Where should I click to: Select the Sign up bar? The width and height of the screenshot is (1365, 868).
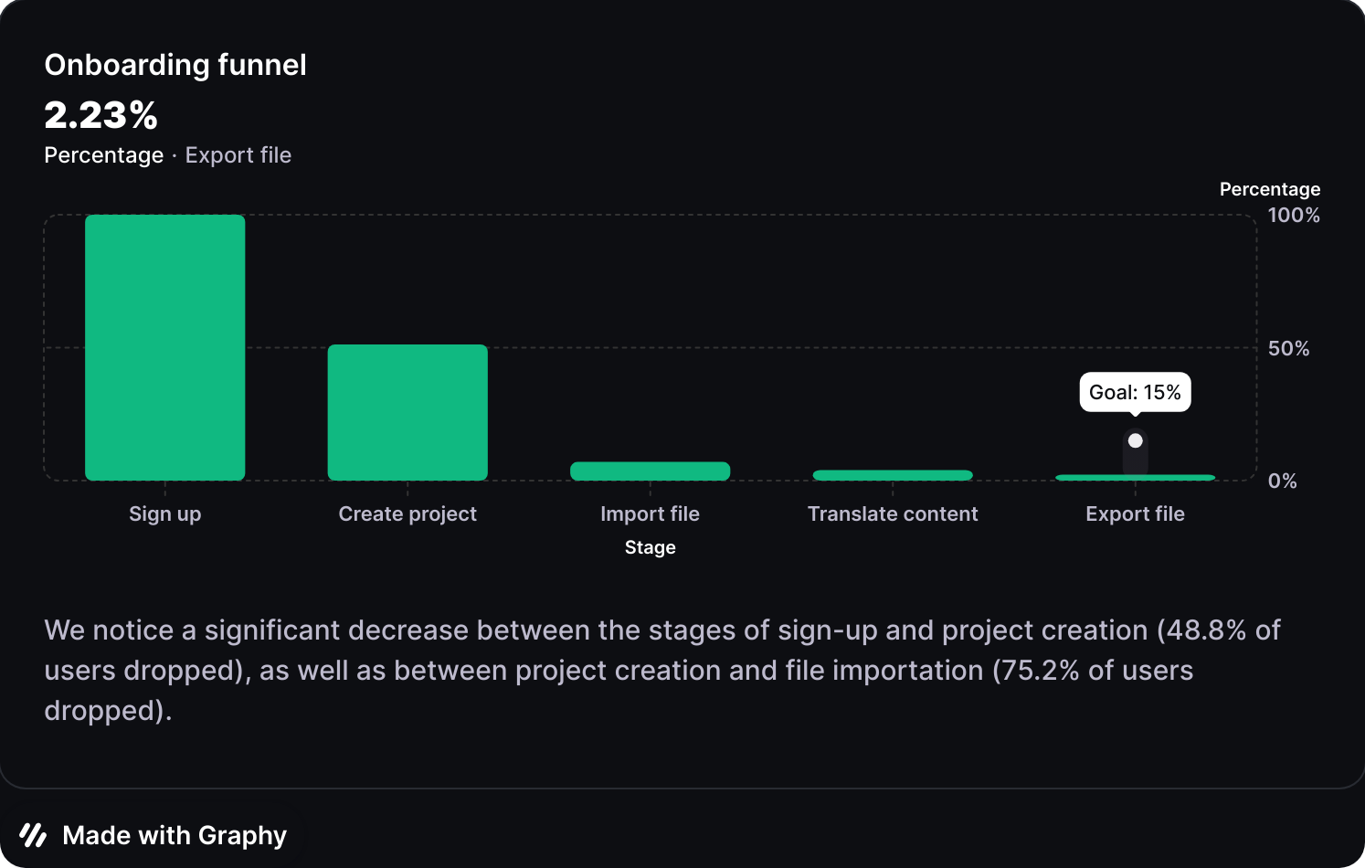[164, 347]
